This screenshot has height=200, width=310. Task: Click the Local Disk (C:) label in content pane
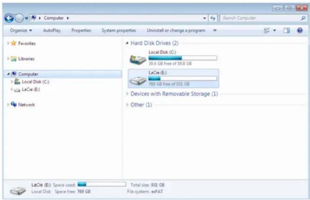point(162,52)
